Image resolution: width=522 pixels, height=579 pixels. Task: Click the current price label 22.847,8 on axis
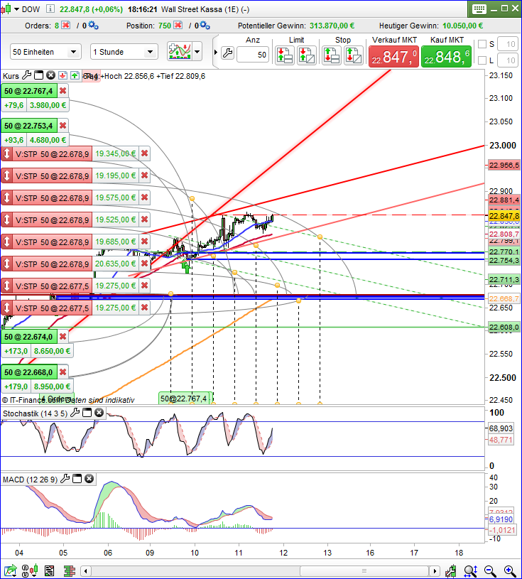[x=504, y=216]
